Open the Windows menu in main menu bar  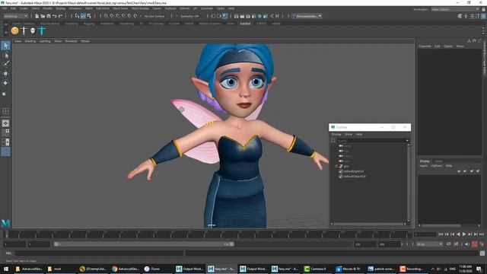tap(75, 8)
